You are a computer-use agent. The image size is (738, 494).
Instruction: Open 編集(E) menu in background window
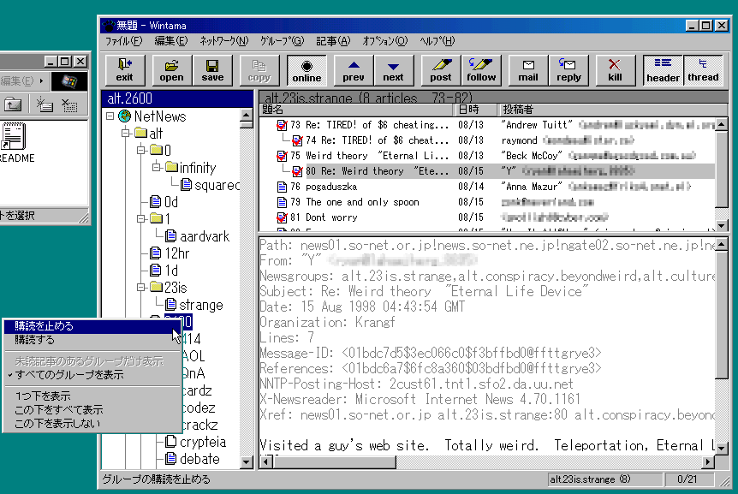[x=17, y=81]
